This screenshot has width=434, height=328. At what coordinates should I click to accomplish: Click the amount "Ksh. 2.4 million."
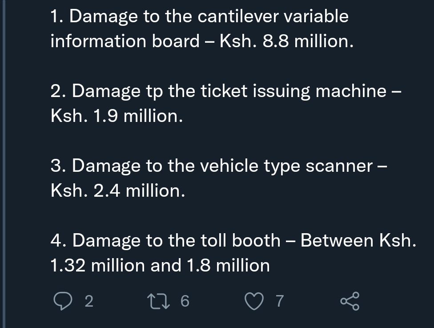coord(117,191)
